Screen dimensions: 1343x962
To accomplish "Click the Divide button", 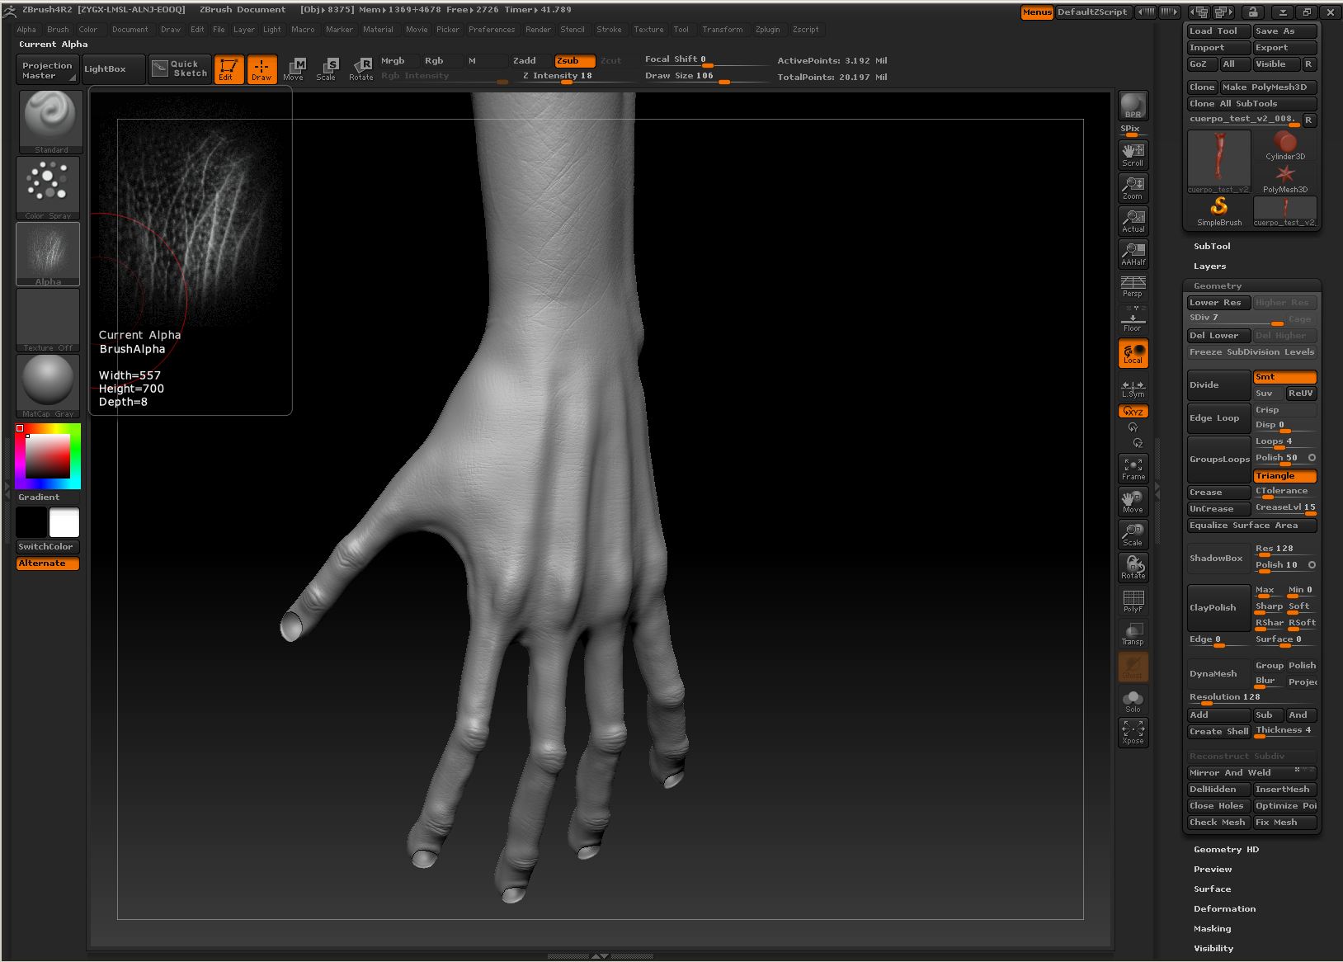I will tap(1218, 385).
